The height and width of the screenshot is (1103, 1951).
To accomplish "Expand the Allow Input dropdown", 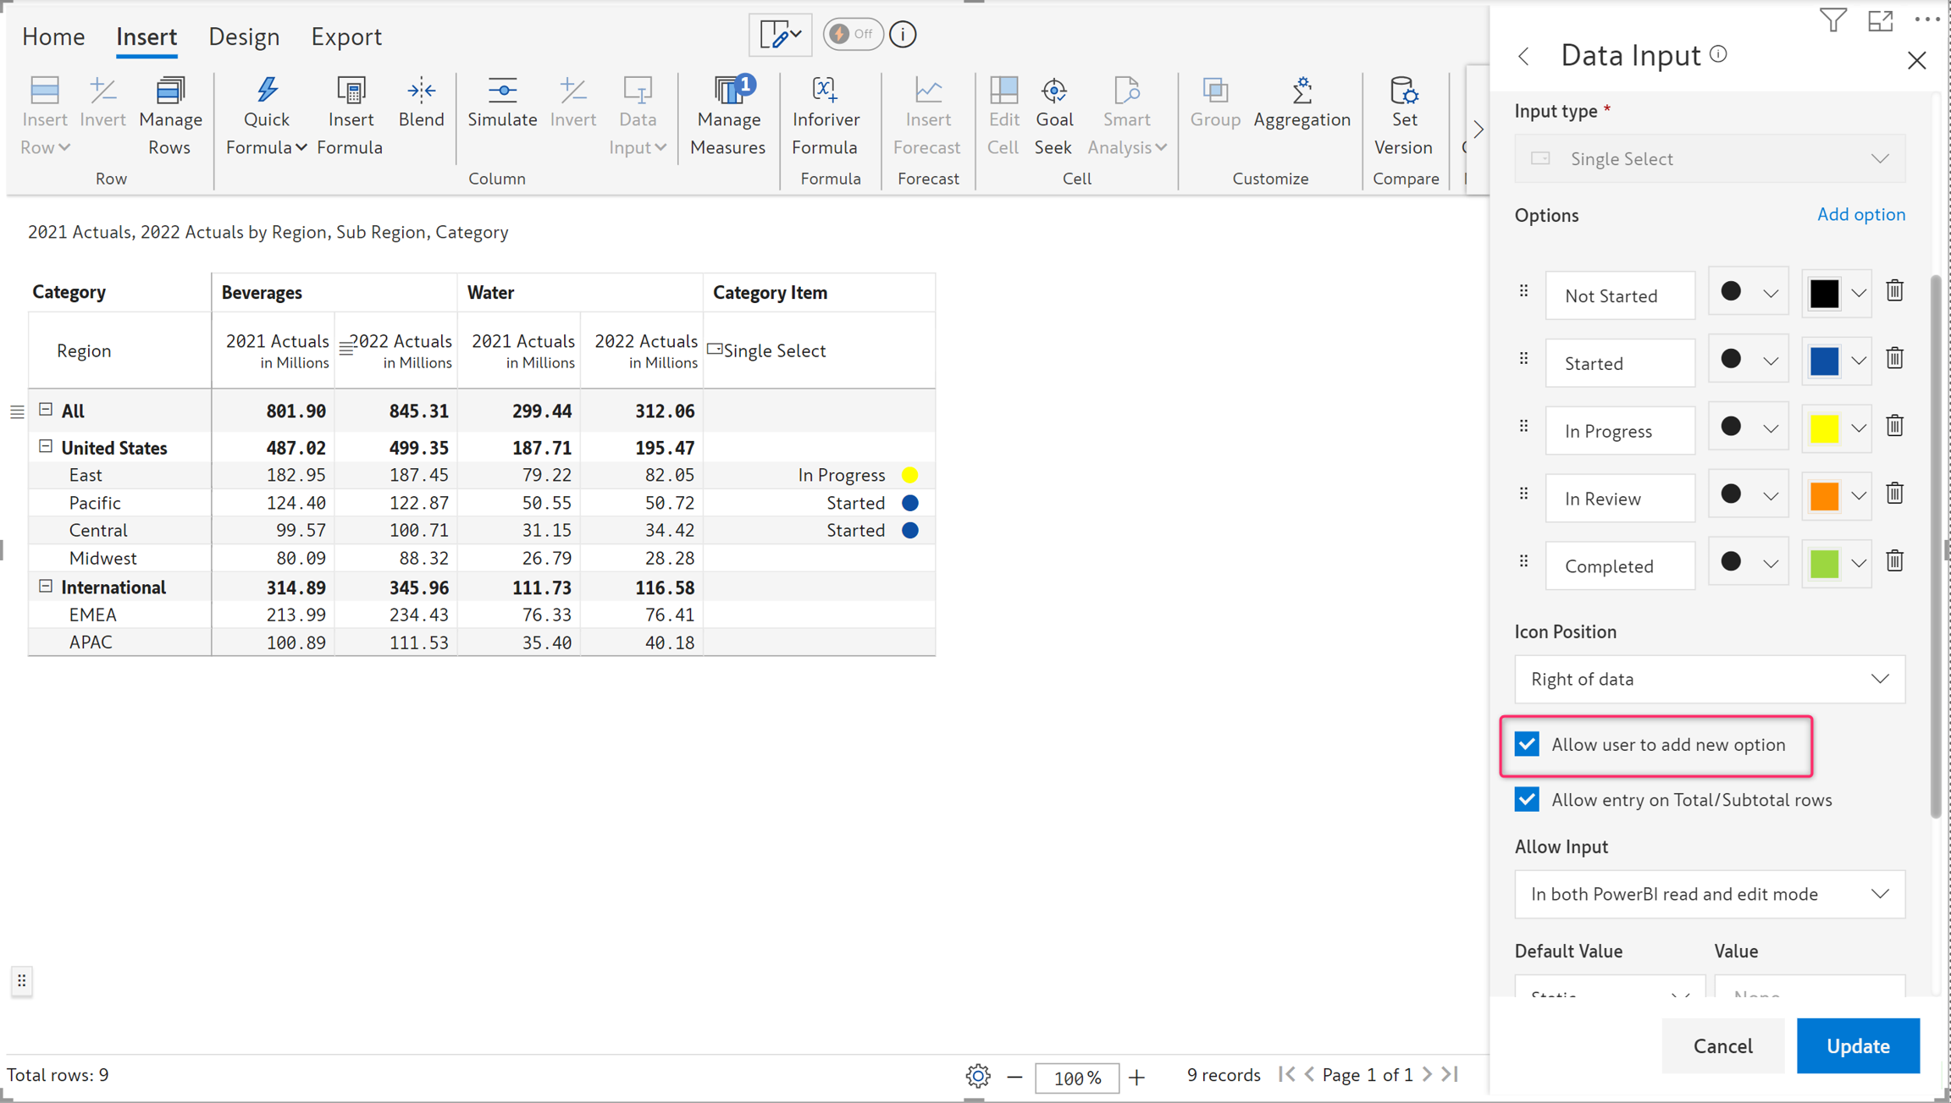I will click(x=1709, y=894).
